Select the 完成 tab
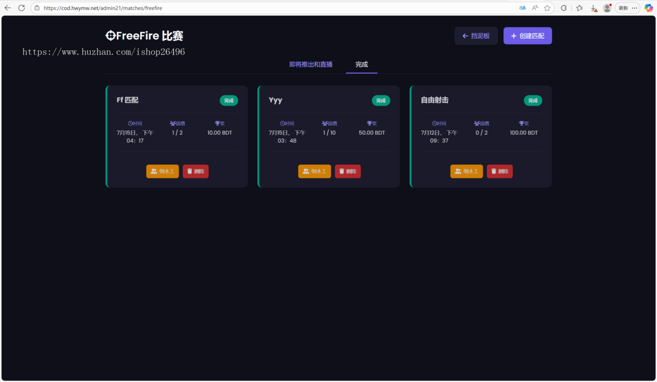Screen dimensions: 657x382 (x=361, y=64)
